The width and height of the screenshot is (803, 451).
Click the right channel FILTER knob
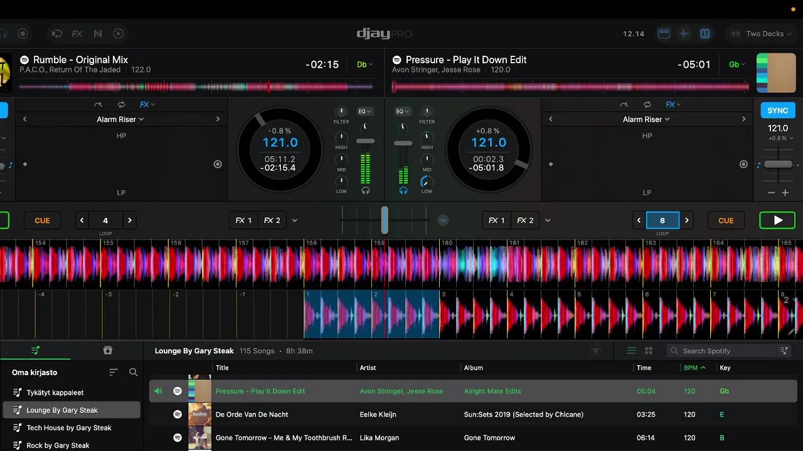[x=427, y=112]
